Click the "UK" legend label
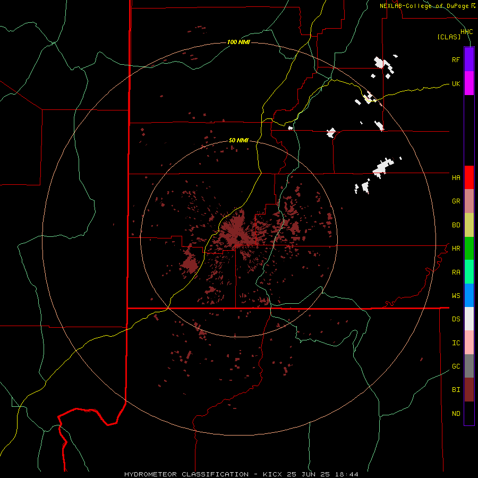 point(456,83)
